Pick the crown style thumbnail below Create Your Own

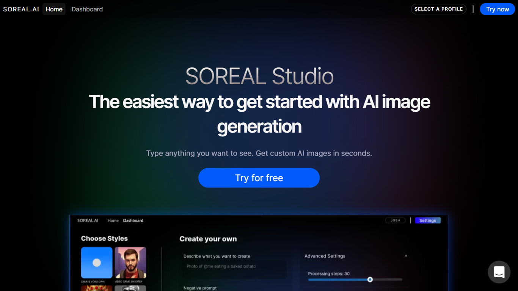tap(97, 288)
